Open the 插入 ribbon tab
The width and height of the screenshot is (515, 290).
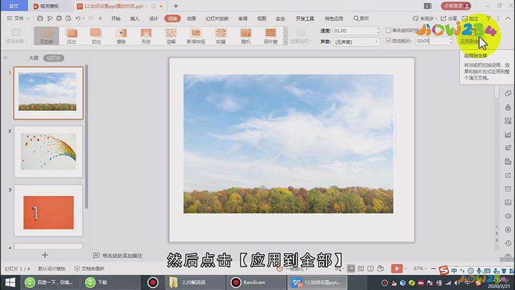click(135, 19)
